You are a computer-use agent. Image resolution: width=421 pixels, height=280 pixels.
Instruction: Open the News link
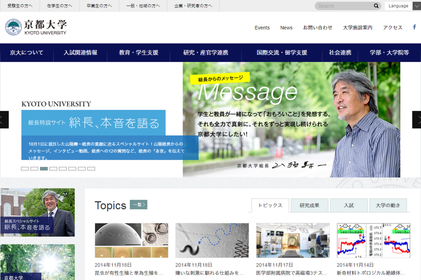286,28
